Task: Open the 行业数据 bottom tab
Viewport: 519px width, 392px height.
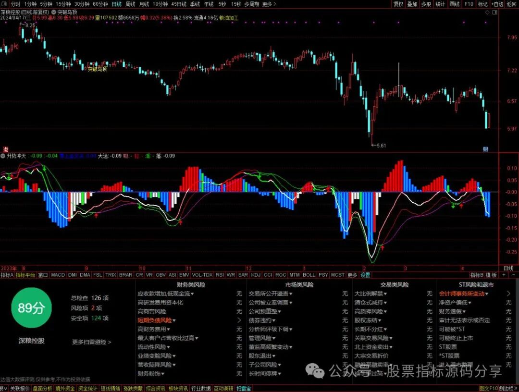Action: (201, 388)
